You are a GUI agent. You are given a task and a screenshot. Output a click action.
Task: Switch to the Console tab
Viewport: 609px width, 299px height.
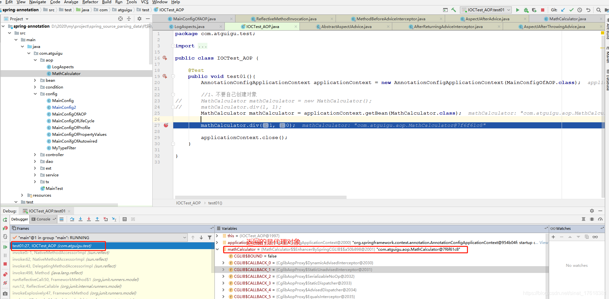tap(43, 219)
